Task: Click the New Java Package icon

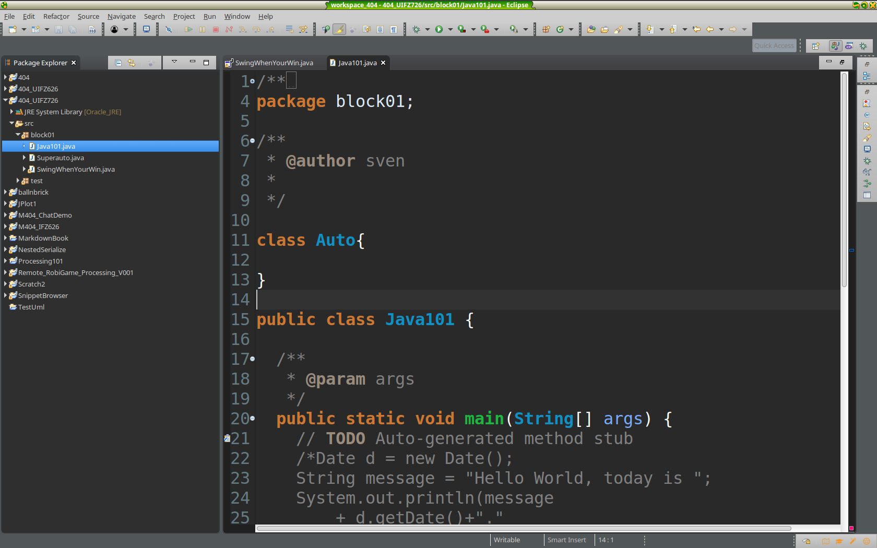Action: [546, 30]
